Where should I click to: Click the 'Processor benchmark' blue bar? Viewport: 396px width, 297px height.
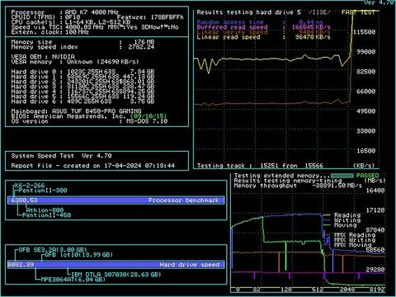116,200
